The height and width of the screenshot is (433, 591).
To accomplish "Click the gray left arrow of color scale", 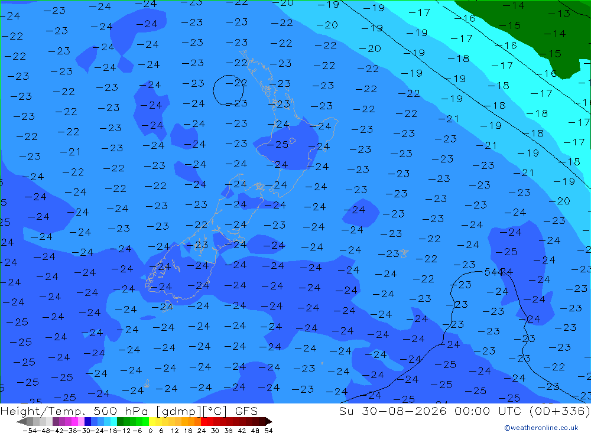I will click(x=21, y=422).
